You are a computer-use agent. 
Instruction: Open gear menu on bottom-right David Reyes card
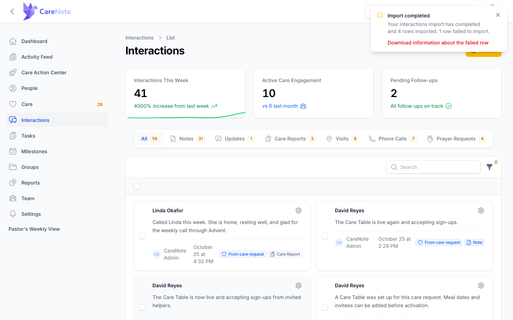pyautogui.click(x=481, y=286)
